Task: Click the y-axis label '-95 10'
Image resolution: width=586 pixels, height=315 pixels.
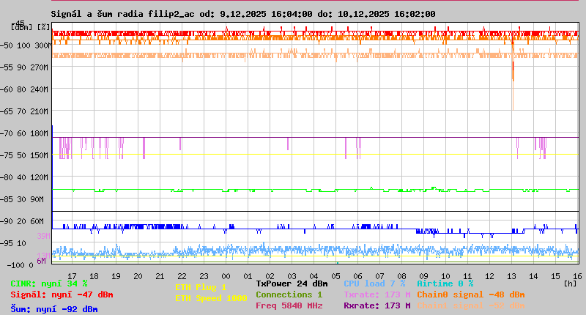Action: pos(13,243)
